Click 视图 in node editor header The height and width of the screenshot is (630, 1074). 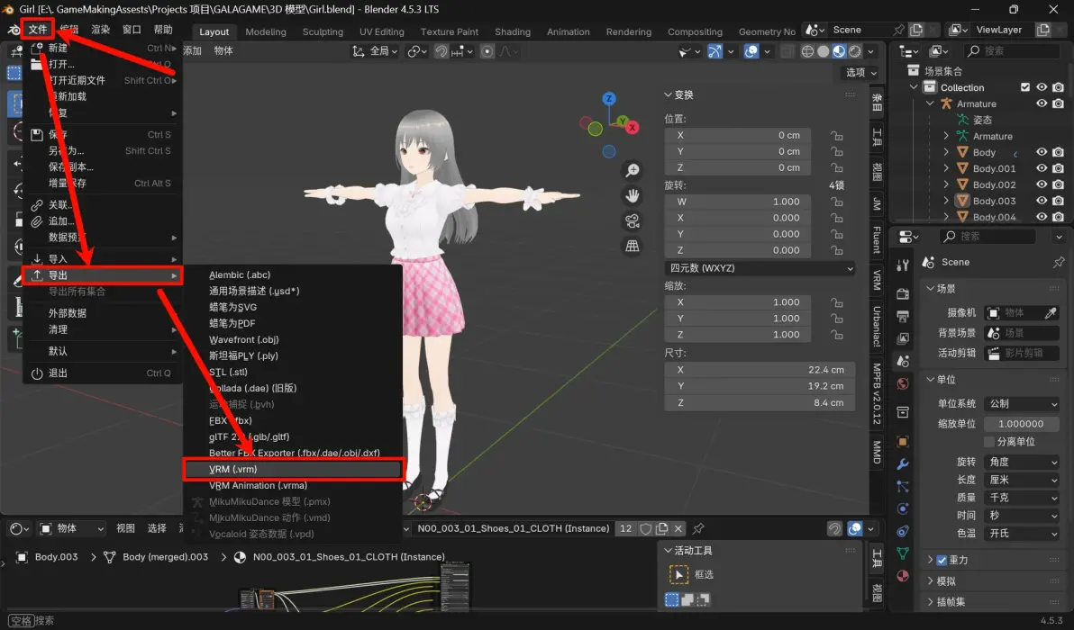[x=125, y=528]
